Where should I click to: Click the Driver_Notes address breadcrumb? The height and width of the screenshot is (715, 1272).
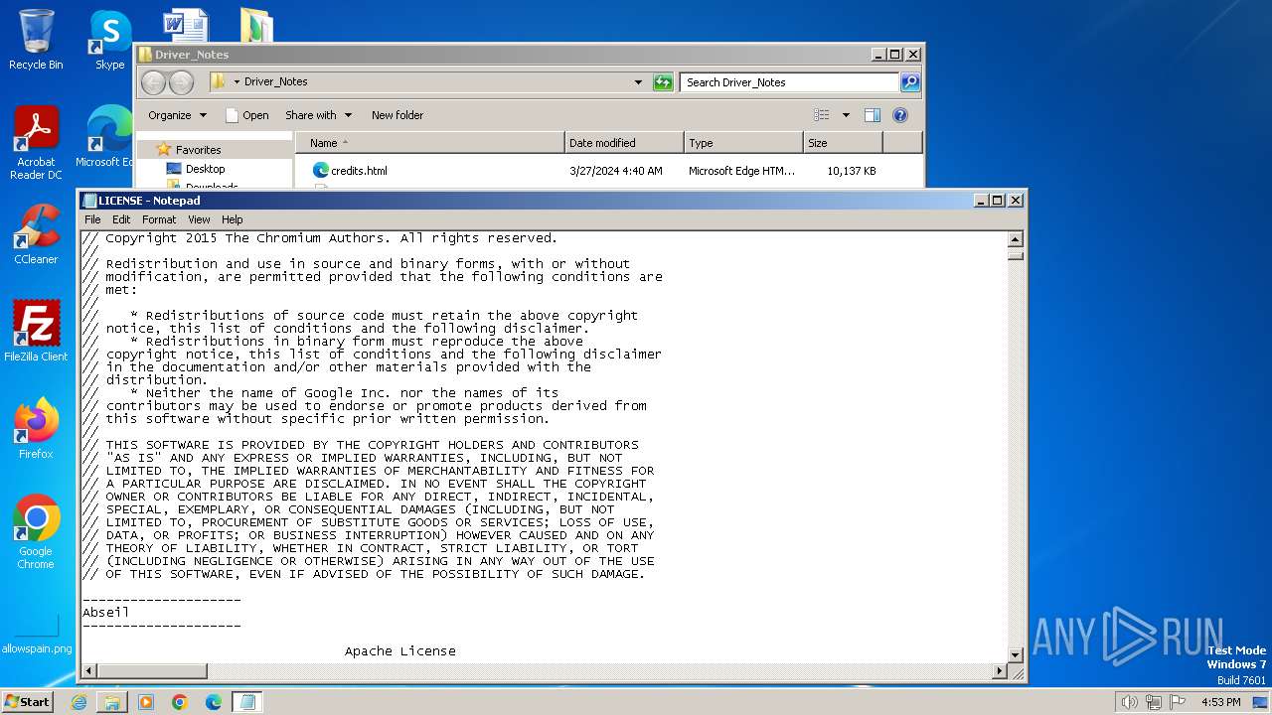click(x=275, y=82)
